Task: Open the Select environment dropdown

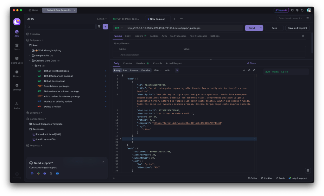Action: click(290, 18)
